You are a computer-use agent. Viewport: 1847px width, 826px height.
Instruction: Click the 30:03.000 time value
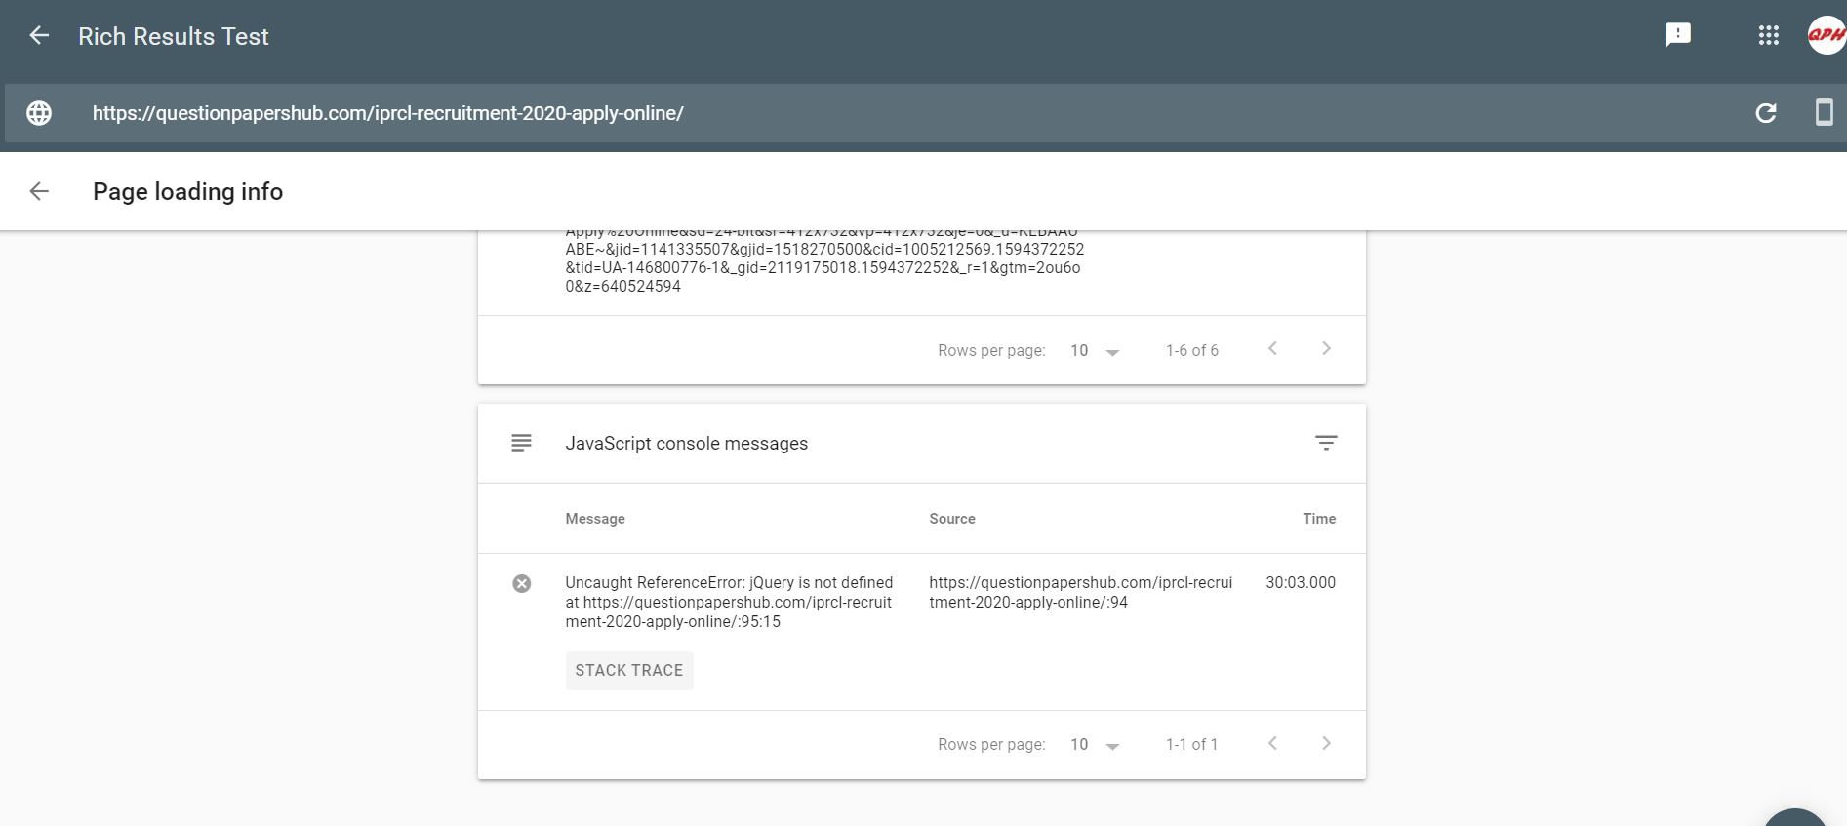[x=1301, y=582]
